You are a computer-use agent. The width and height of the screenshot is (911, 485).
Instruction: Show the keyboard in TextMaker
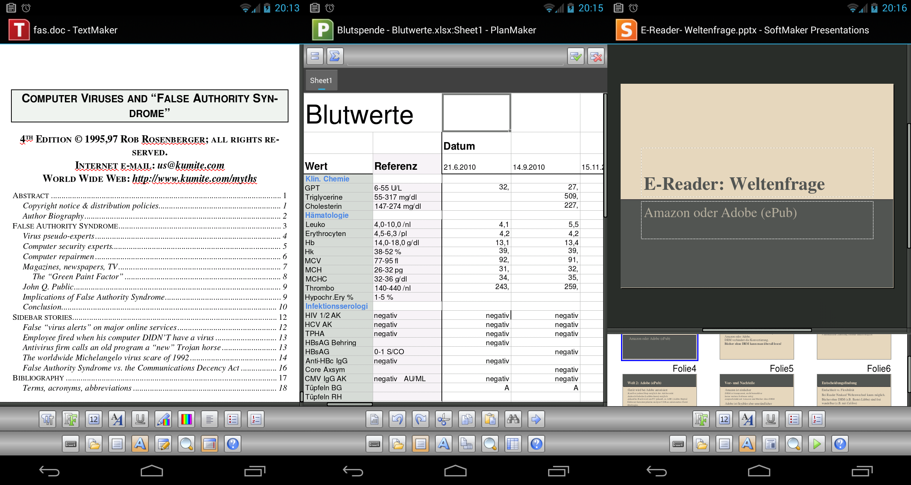tap(71, 444)
